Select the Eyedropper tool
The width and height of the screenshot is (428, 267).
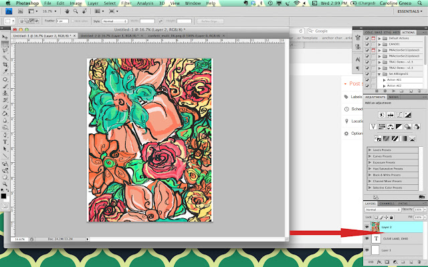pos(5,71)
